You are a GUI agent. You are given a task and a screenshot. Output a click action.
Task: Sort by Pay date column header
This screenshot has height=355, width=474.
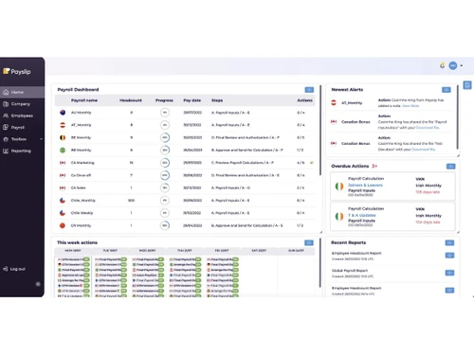(x=192, y=100)
